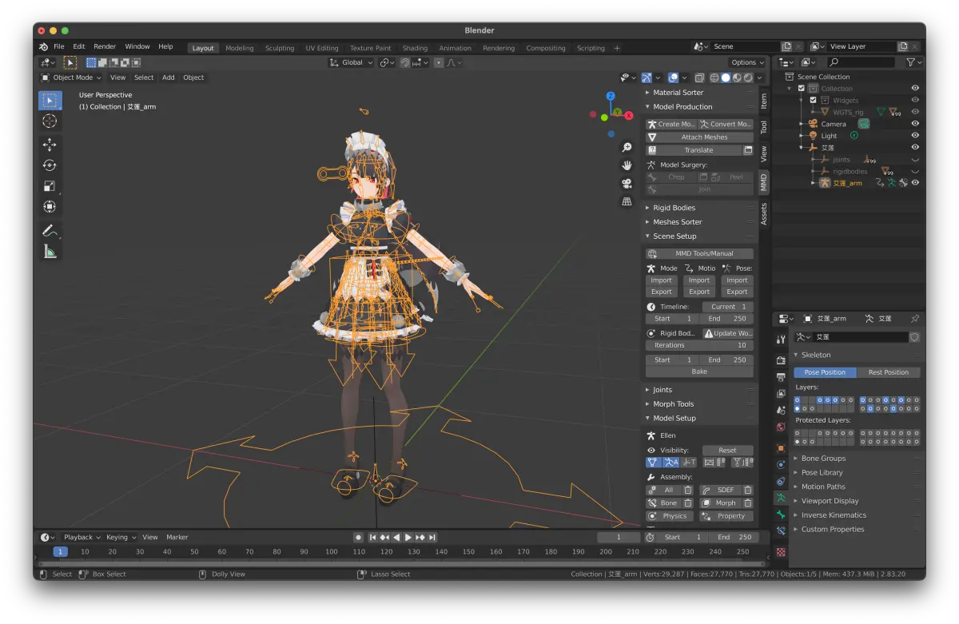Viewport: 959px width, 624px height.
Task: Switch to the Sculpting workspace tab
Action: 280,48
